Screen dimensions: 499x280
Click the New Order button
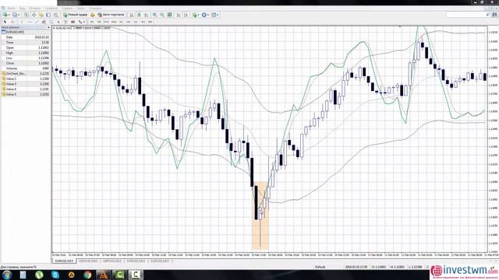pyautogui.click(x=76, y=15)
